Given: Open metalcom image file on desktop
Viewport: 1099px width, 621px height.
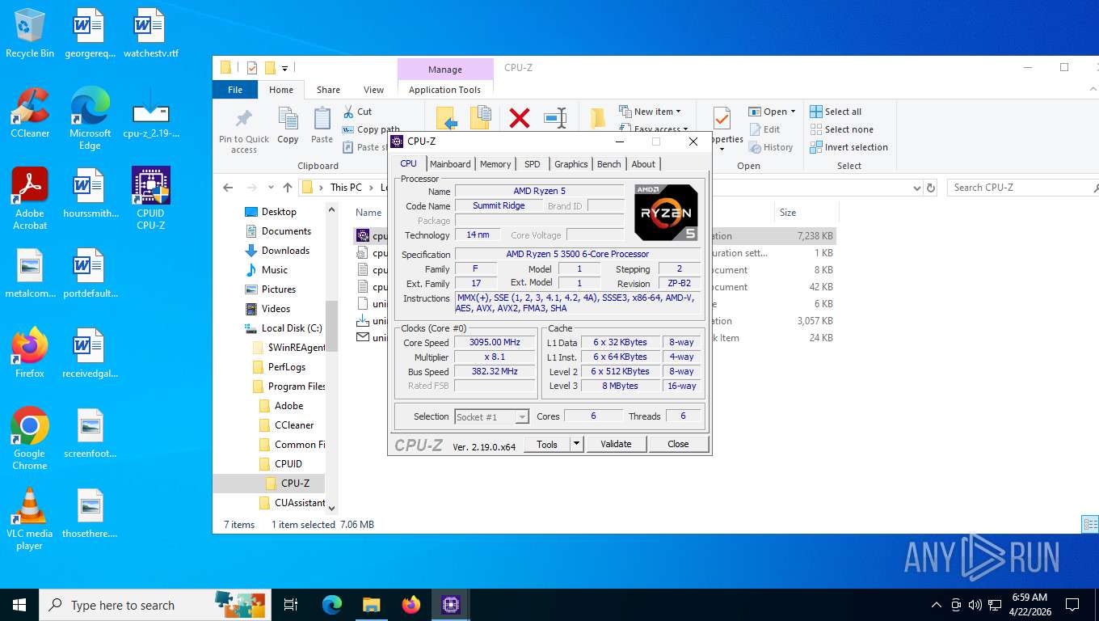Looking at the screenshot, I should click(30, 273).
